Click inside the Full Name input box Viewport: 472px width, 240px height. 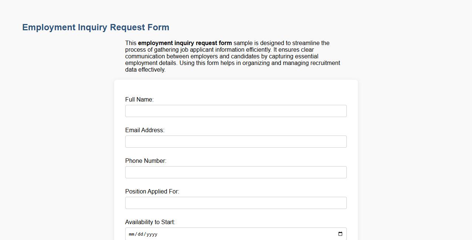(236, 111)
